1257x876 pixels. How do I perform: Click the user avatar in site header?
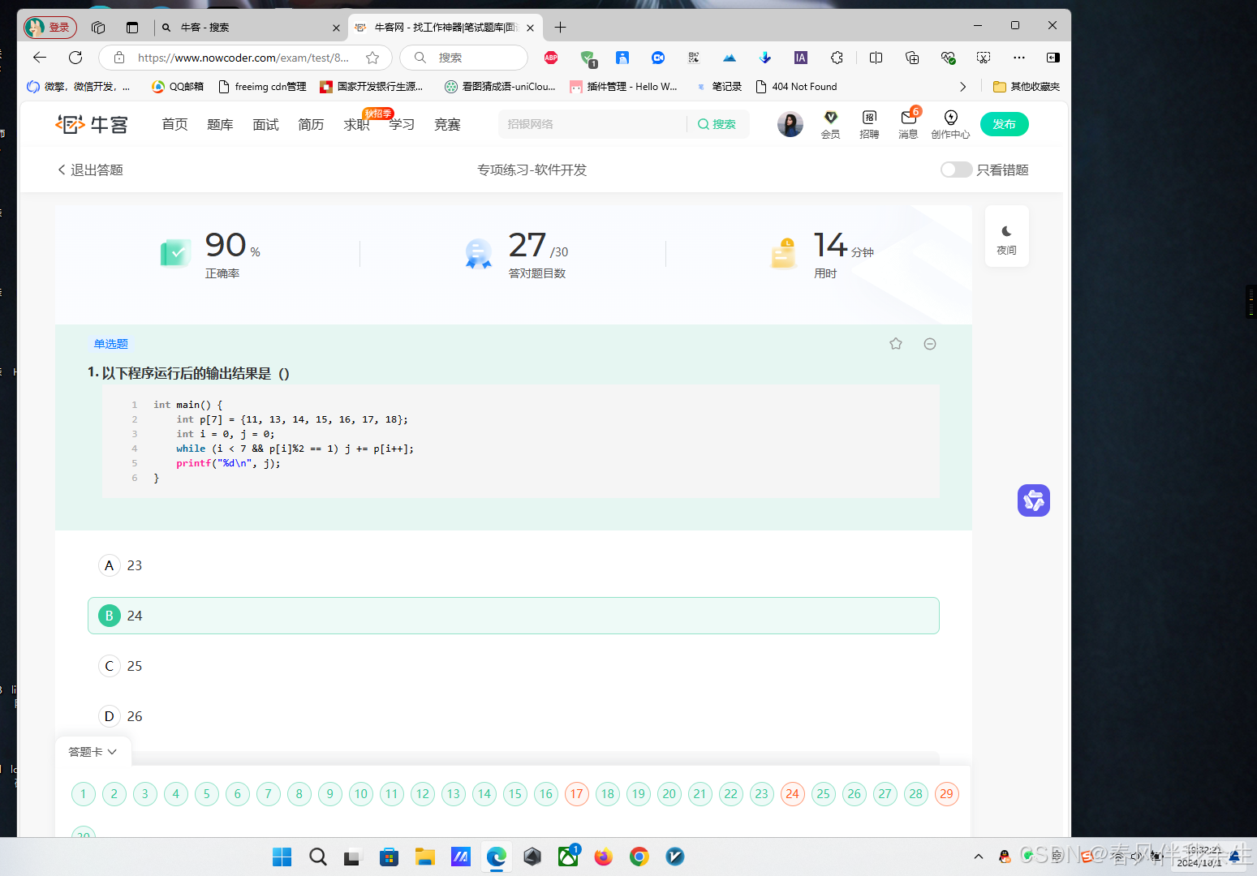(790, 124)
